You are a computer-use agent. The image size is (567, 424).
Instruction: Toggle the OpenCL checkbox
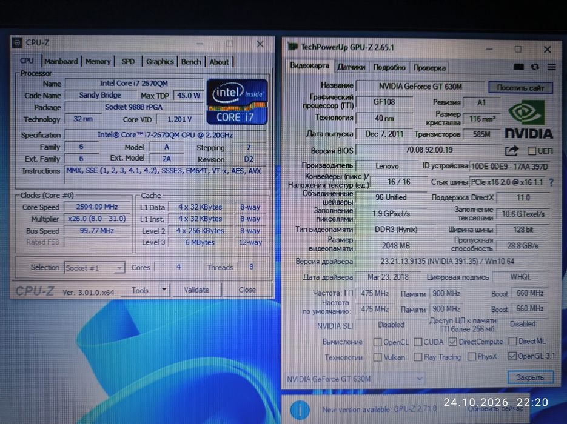coord(378,342)
